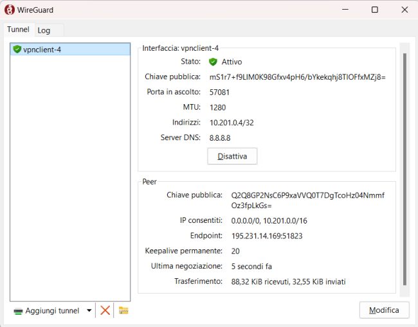Click the transfer value 88,32 KiB ricevuti
Image resolution: width=418 pixels, height=327 pixels.
click(x=260, y=282)
